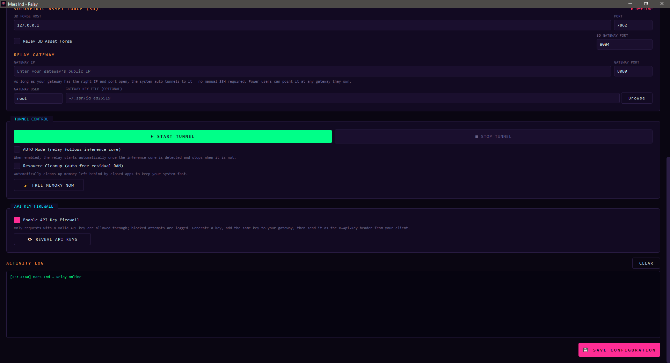Start the tunnel with the green button

pyautogui.click(x=173, y=136)
